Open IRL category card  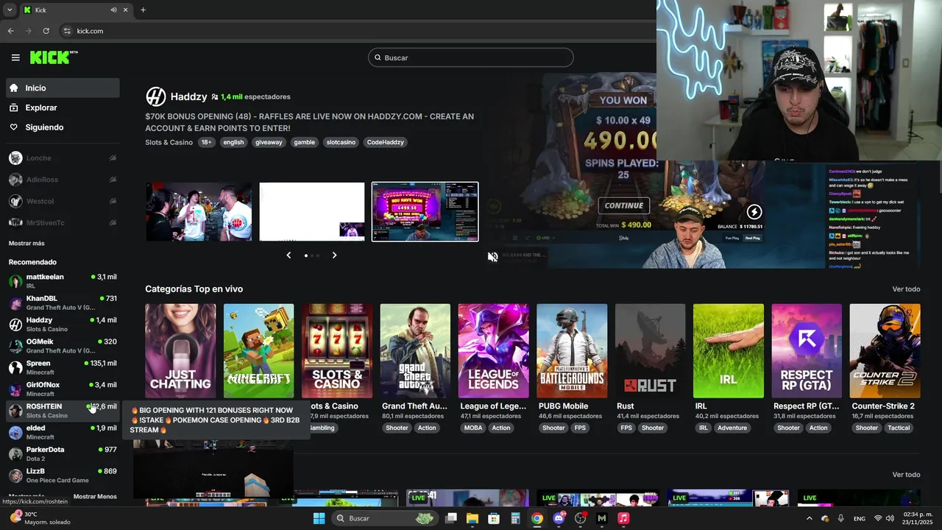(x=729, y=351)
